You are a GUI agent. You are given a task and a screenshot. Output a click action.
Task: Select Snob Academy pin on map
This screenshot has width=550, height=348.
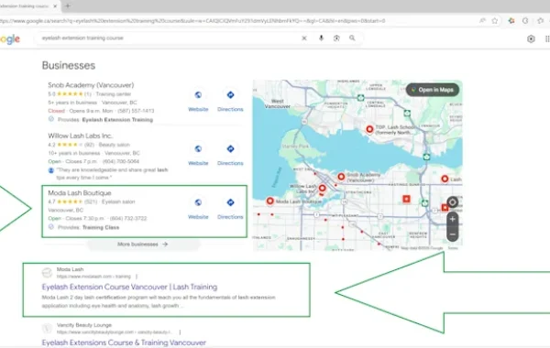click(x=341, y=177)
